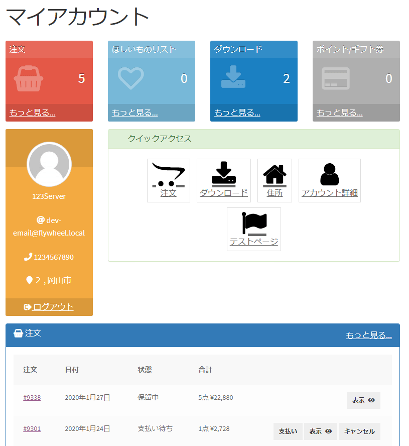Click the logout arrow icon
Screen dimensions: 409x446
pyautogui.click(x=27, y=307)
